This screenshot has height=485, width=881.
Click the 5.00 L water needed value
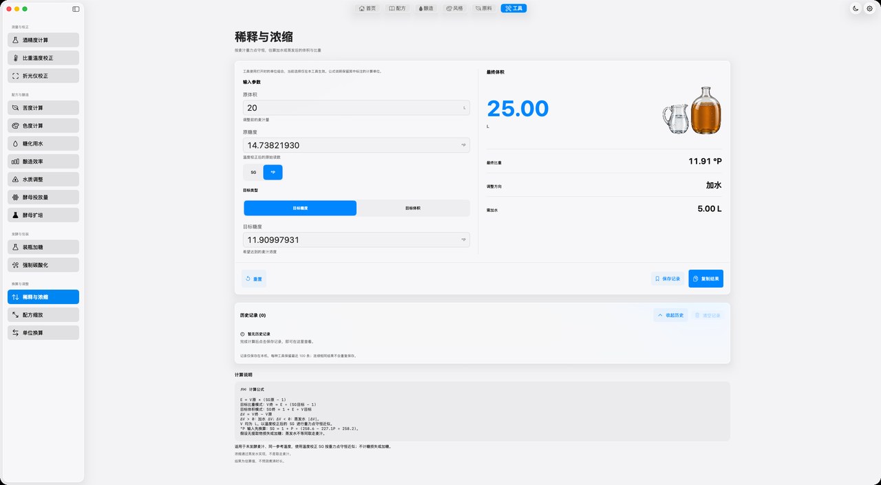[x=710, y=208]
